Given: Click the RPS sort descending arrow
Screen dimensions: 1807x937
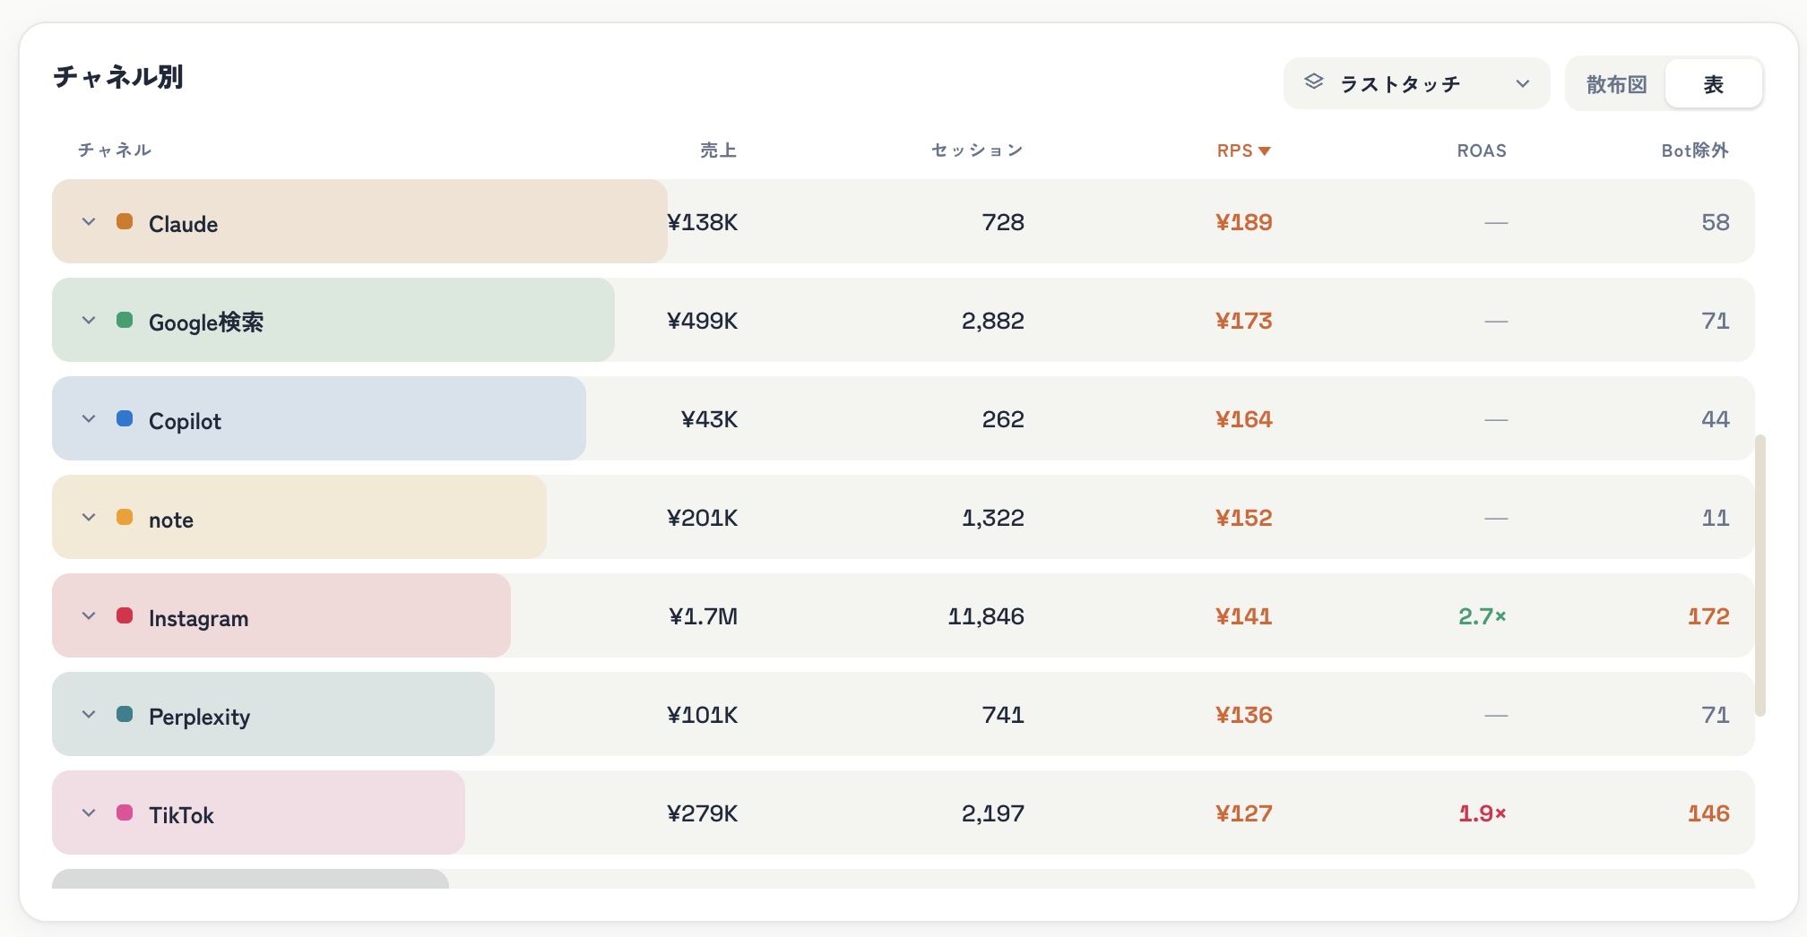Looking at the screenshot, I should tap(1265, 151).
